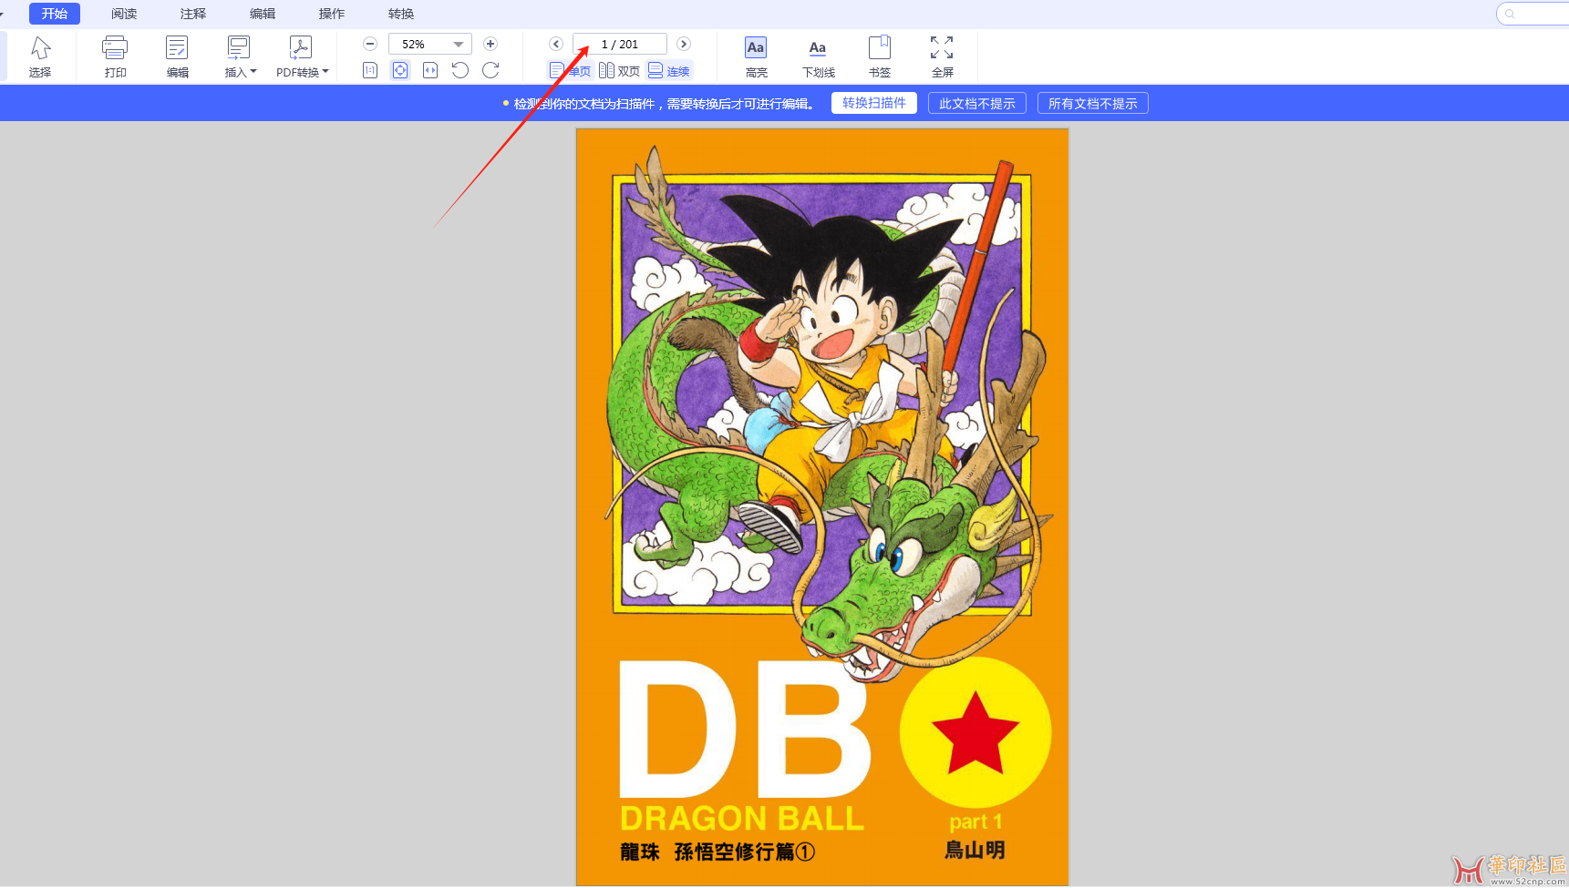Select the 选择 cursor tool
Image resolution: width=1569 pixels, height=888 pixels.
point(40,56)
